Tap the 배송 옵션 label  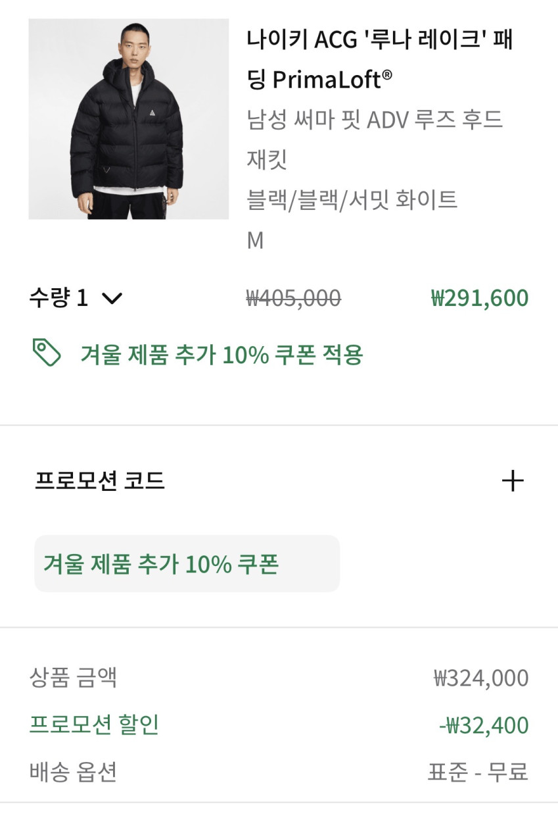(x=73, y=771)
